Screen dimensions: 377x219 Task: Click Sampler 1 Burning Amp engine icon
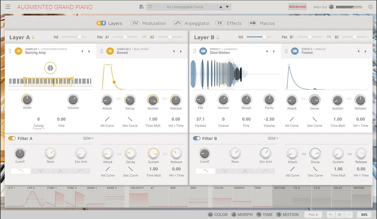(18, 51)
